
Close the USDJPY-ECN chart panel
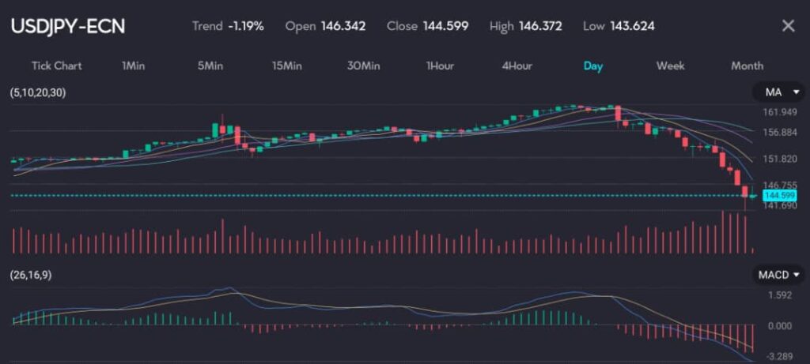coord(788,26)
